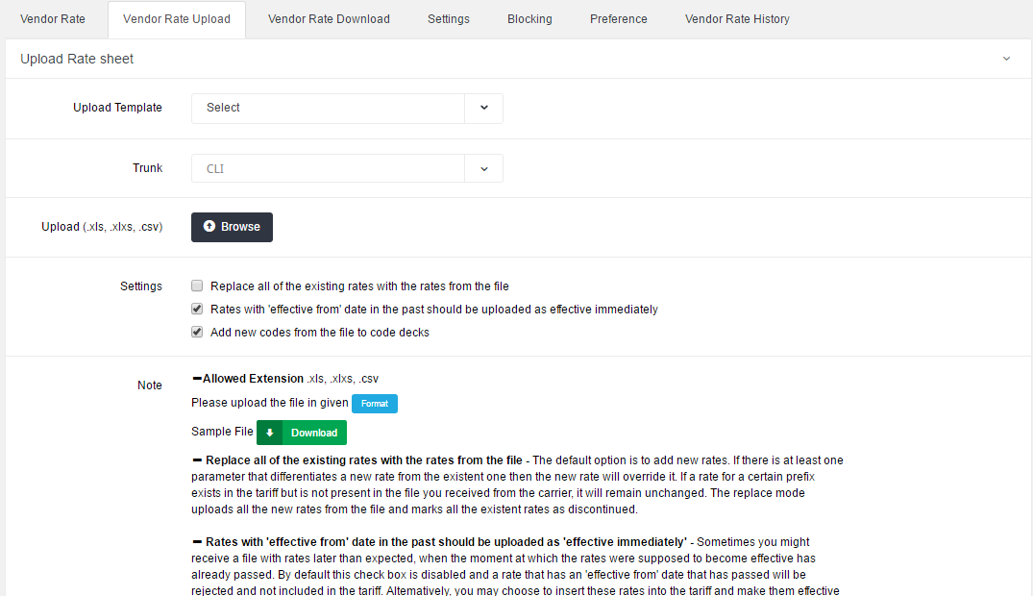1033x596 pixels.
Task: Collapse the Upload Rate sheet panel chevron
Action: point(1006,59)
